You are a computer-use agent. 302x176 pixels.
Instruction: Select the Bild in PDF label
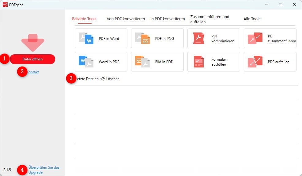click(x=164, y=62)
